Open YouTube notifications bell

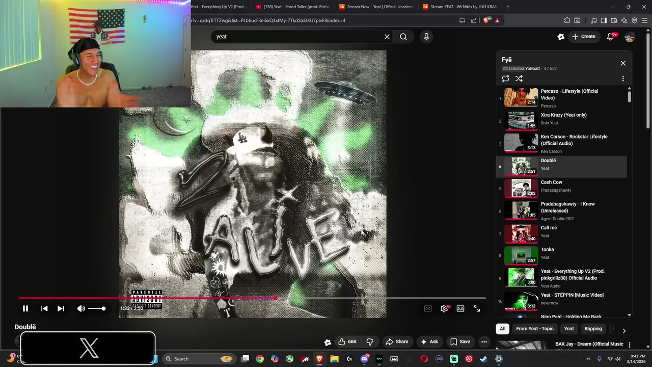coord(611,37)
